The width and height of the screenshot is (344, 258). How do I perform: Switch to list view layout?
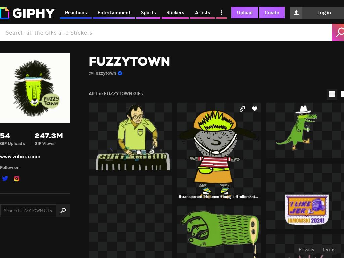(342, 94)
